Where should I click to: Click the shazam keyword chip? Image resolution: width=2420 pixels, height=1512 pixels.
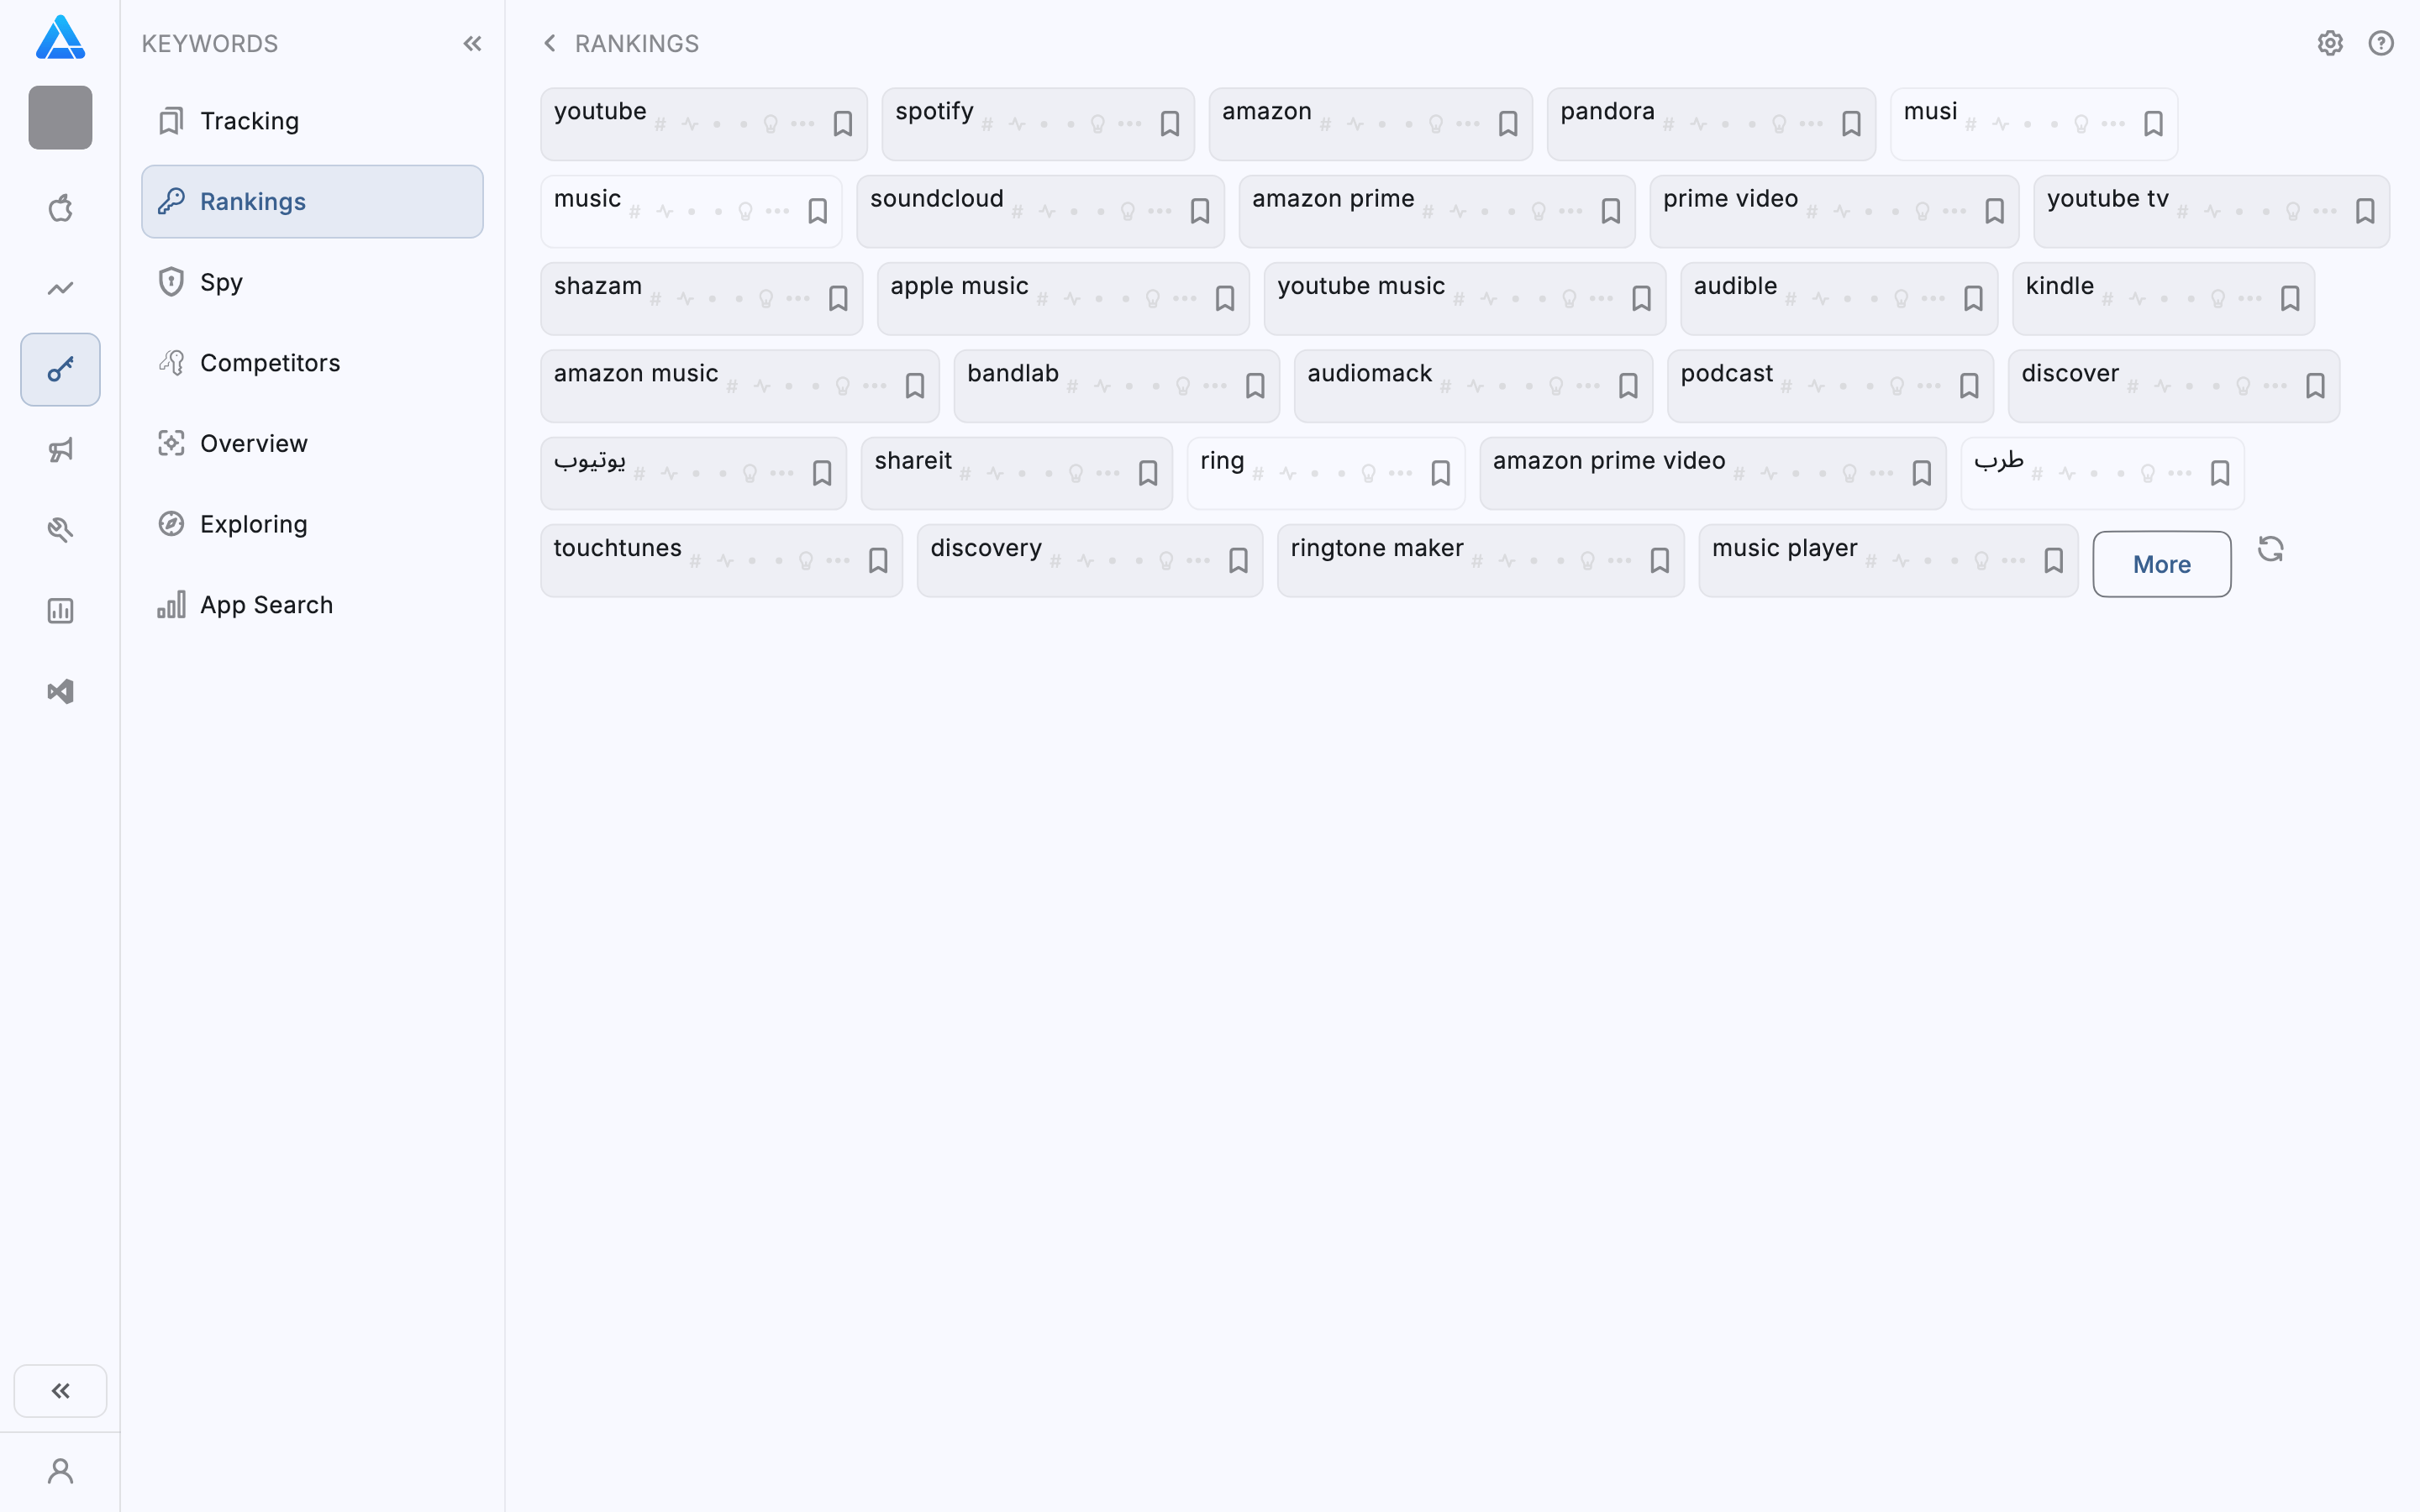598,287
